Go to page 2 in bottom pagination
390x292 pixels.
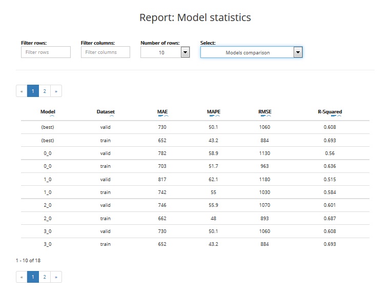pyautogui.click(x=45, y=277)
